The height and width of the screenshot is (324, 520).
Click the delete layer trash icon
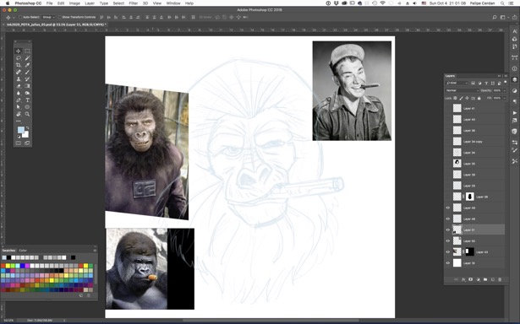point(500,279)
